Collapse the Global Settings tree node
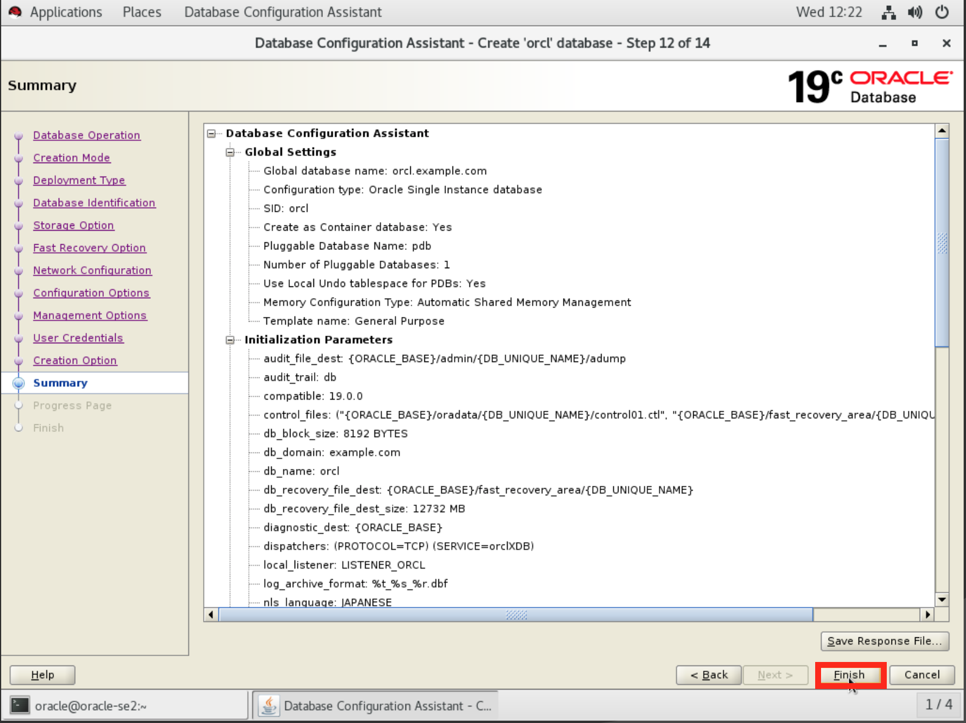This screenshot has height=723, width=966. point(230,153)
